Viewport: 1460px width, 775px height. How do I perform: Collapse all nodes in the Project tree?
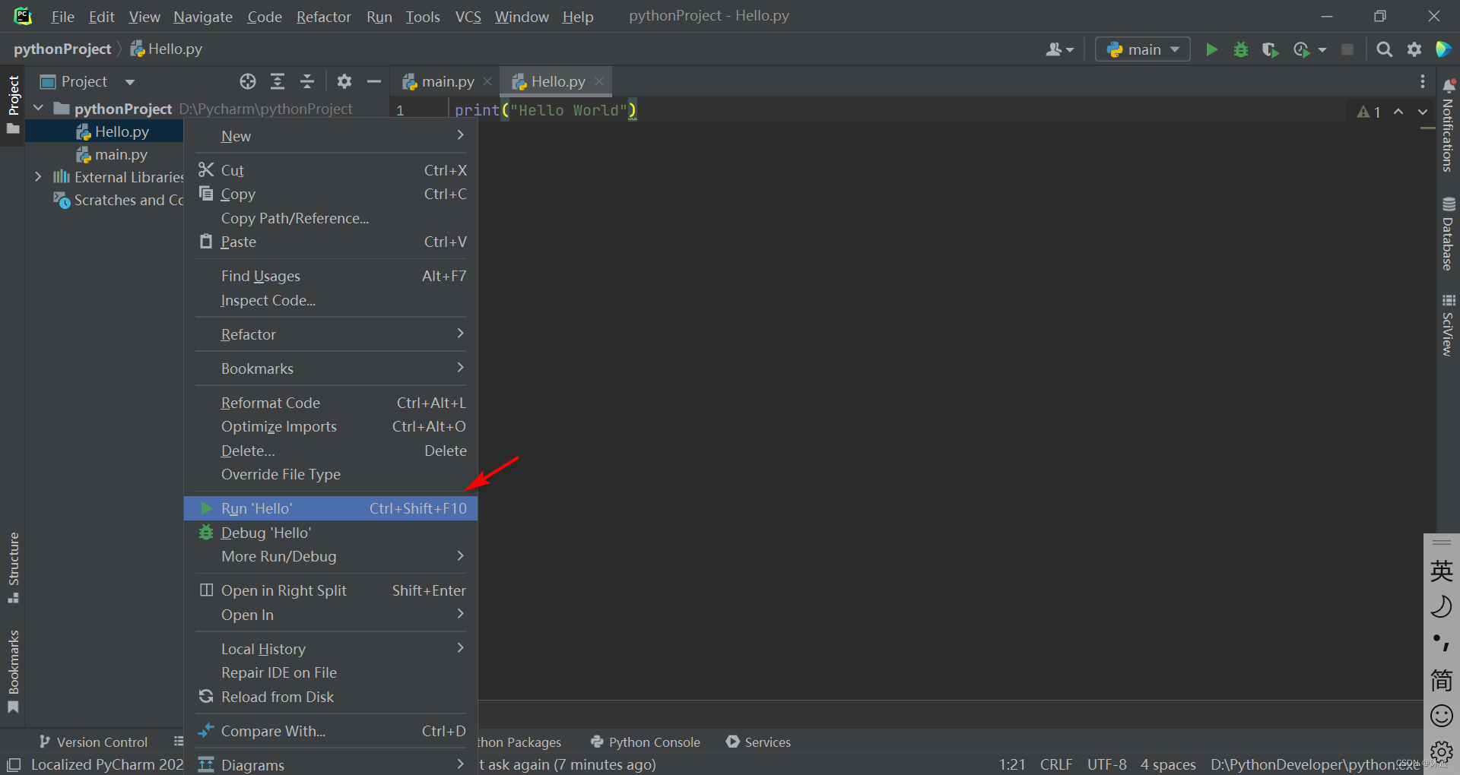coord(307,81)
